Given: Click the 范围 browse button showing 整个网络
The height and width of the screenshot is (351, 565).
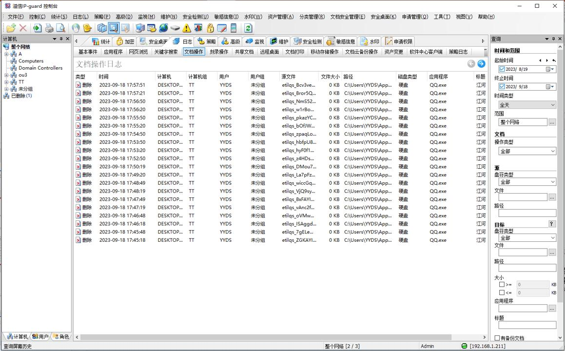Looking at the screenshot, I should pos(551,122).
